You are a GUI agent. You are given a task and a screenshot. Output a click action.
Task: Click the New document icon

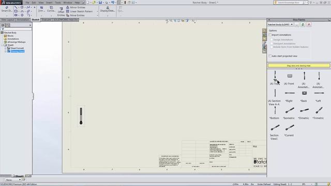[88, 3]
